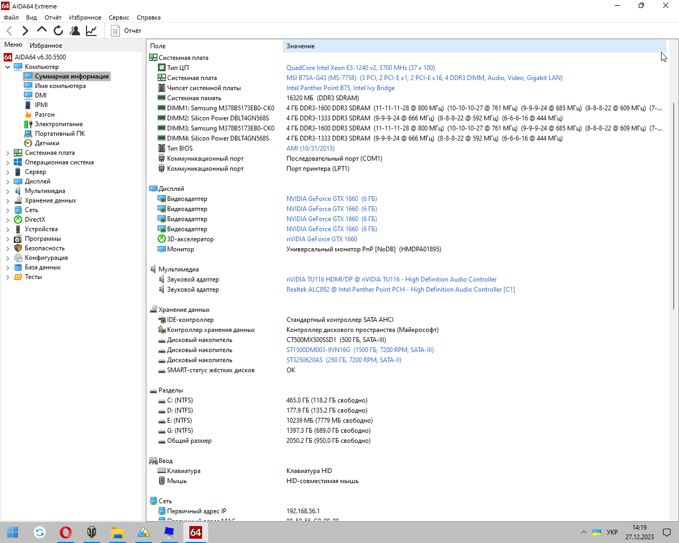
Task: Expand the Мультимедиа tree node
Action: click(x=7, y=191)
